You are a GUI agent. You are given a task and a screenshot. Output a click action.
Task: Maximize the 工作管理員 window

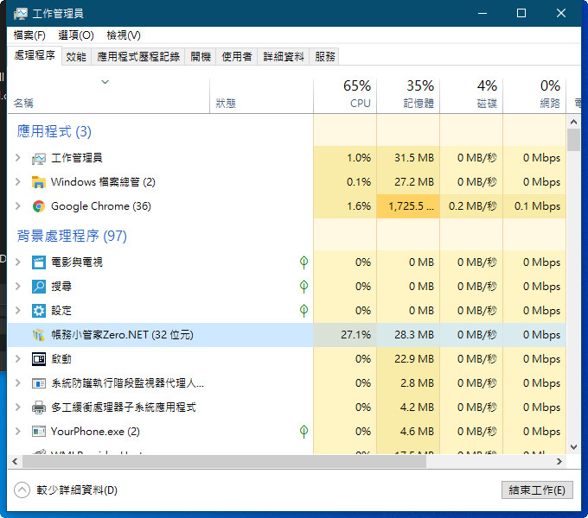[521, 14]
